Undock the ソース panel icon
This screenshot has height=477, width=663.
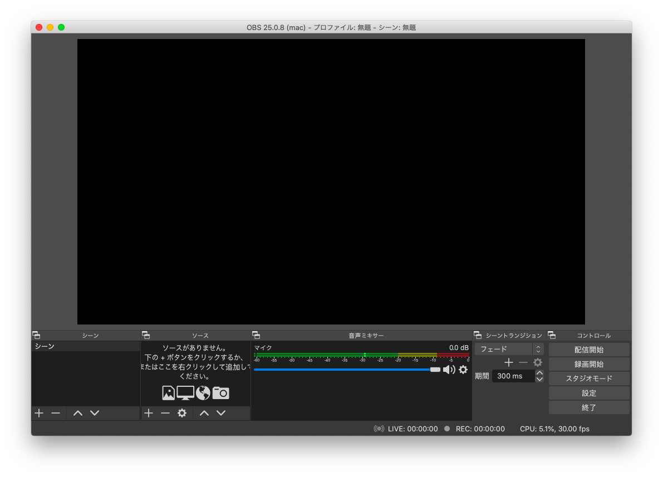point(146,335)
